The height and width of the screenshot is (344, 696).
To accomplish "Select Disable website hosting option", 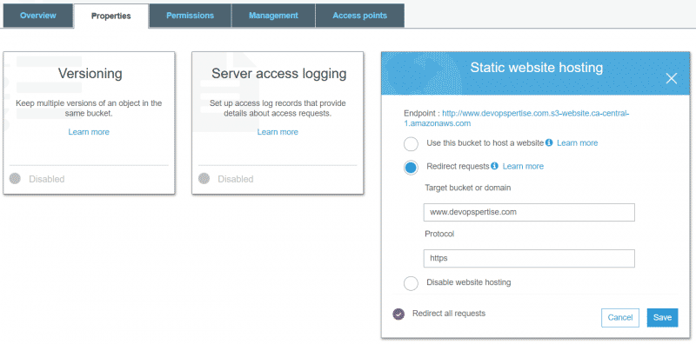I will [x=411, y=283].
